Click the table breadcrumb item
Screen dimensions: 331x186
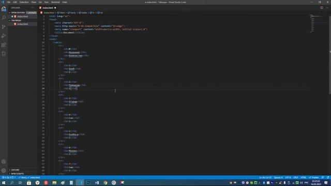(x=83, y=12)
